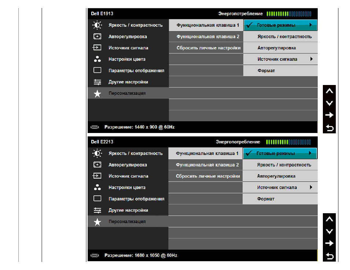350x270 pixels.
Task: Click personalization star icon in Dell E1913 menu
Action: tap(97, 94)
